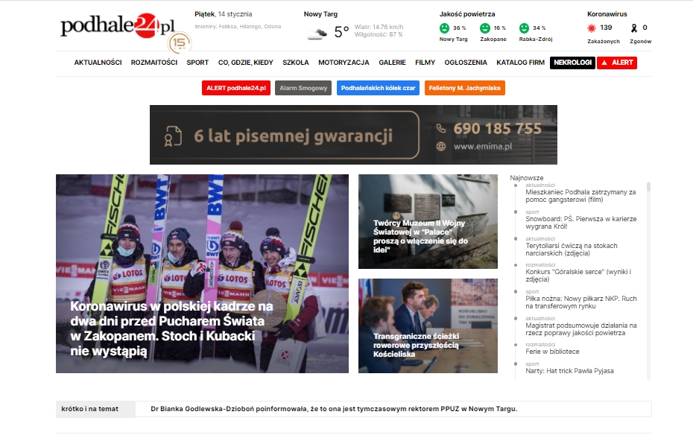
Task: Open ROZMAITOŚCI menu section
Action: coord(154,63)
